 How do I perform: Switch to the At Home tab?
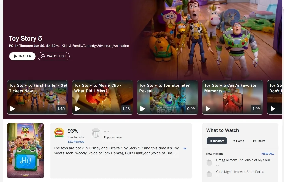click(x=238, y=141)
